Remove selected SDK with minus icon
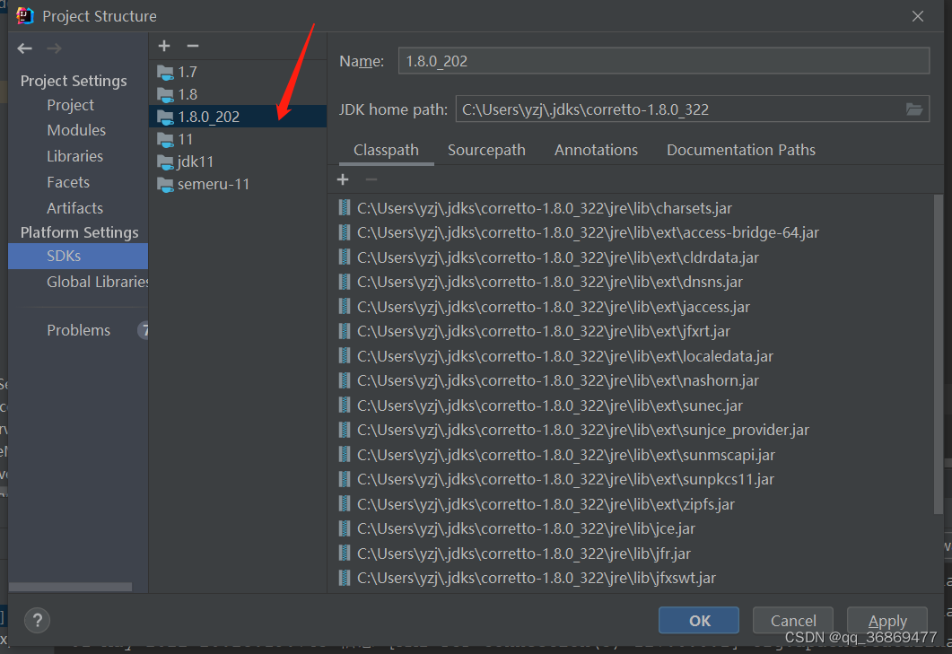This screenshot has width=952, height=654. (193, 46)
